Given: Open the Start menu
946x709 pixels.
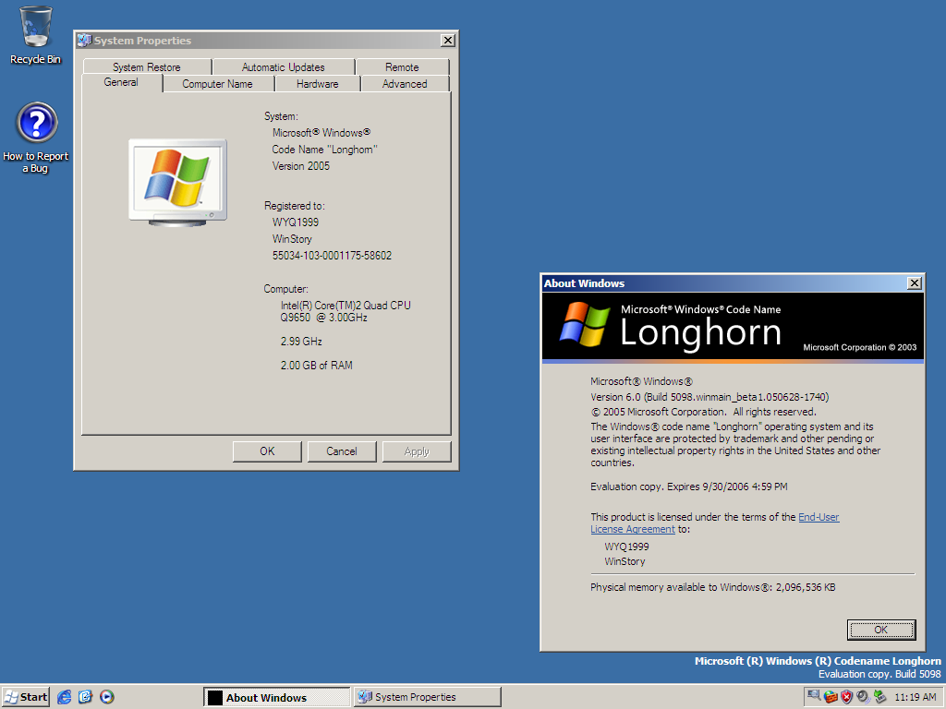Looking at the screenshot, I should tap(26, 697).
